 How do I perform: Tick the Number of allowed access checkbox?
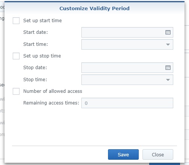pos(16,91)
